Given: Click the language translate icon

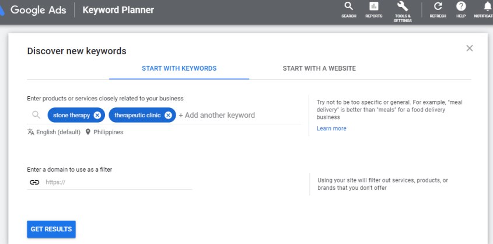Looking at the screenshot, I should 30,132.
